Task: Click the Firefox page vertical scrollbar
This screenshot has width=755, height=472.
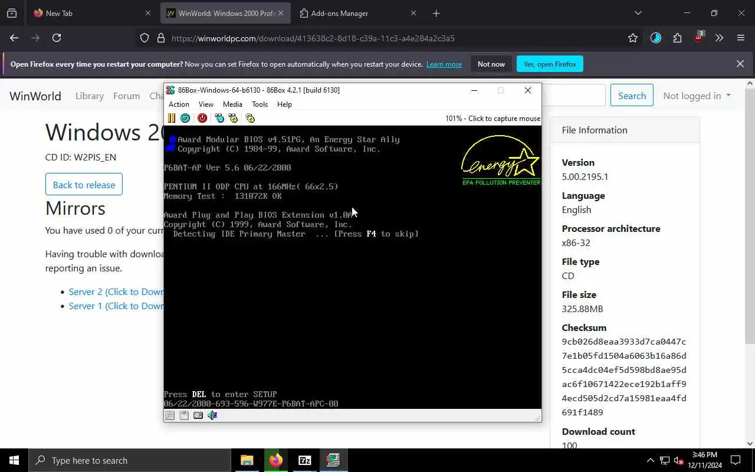Action: click(x=750, y=215)
